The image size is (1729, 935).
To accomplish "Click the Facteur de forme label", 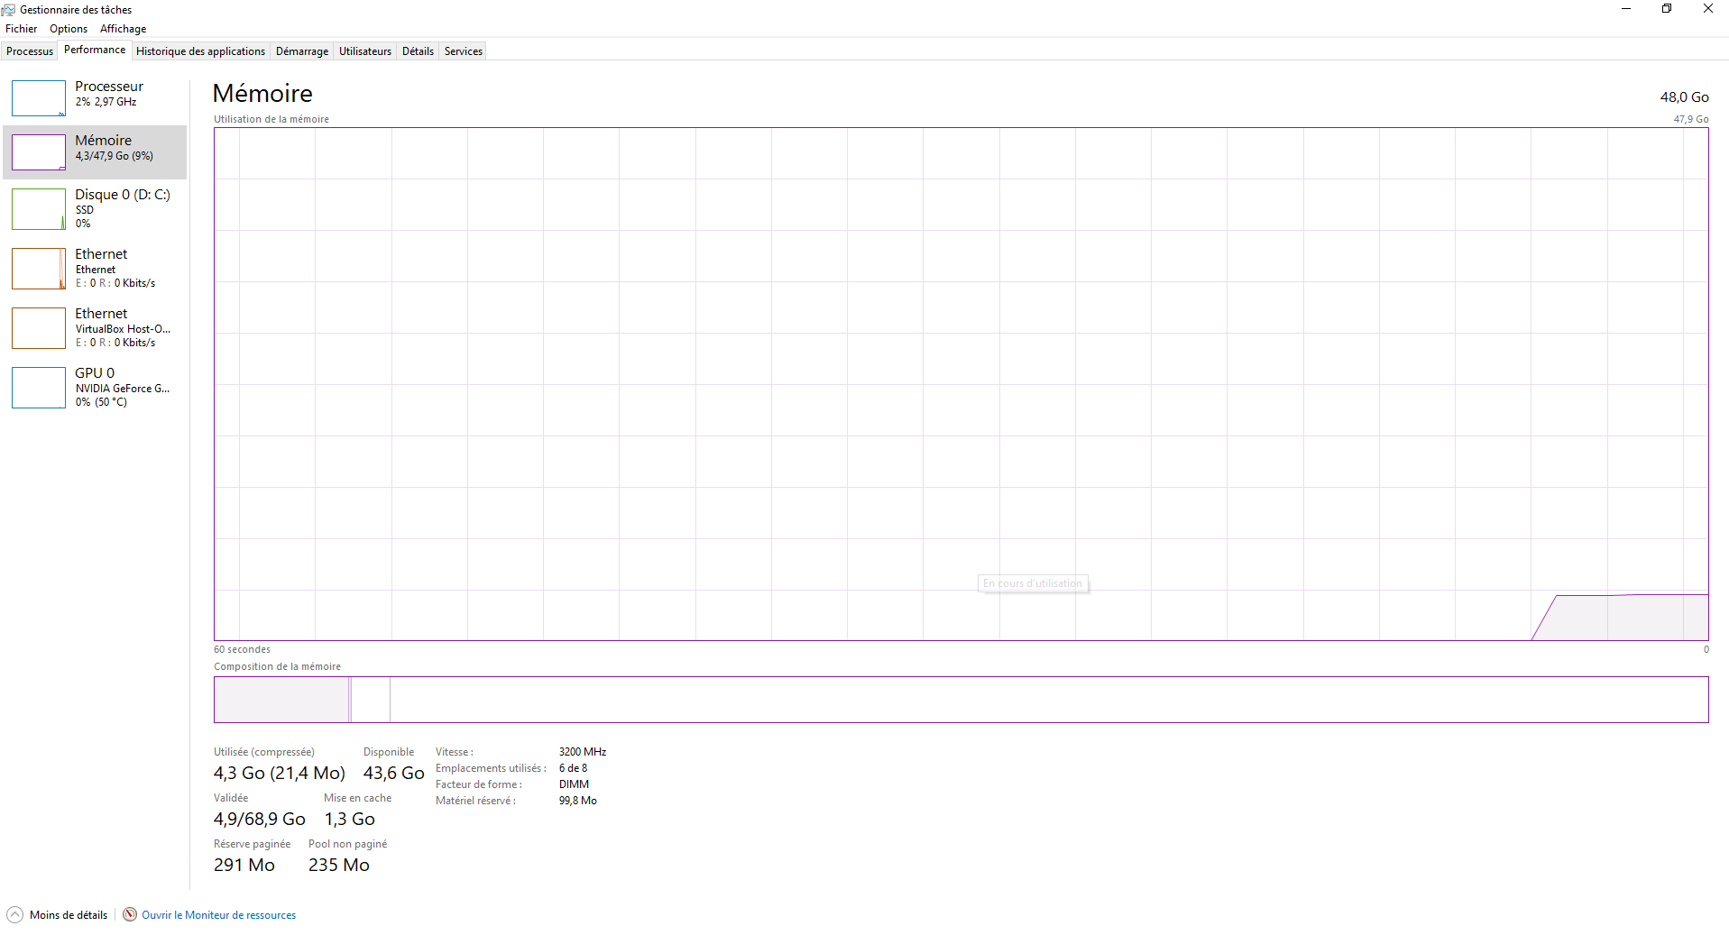I will [479, 784].
